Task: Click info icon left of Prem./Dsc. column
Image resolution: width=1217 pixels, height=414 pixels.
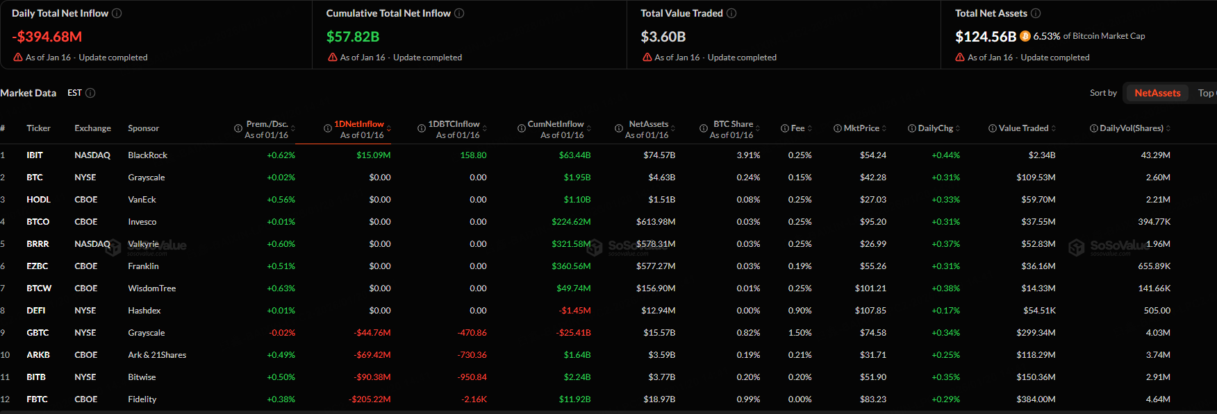Action: pos(238,128)
